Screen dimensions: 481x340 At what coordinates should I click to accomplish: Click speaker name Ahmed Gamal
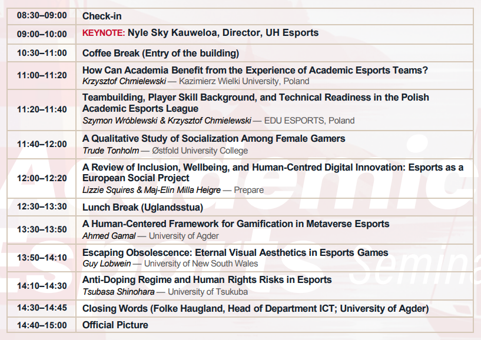[x=108, y=236]
